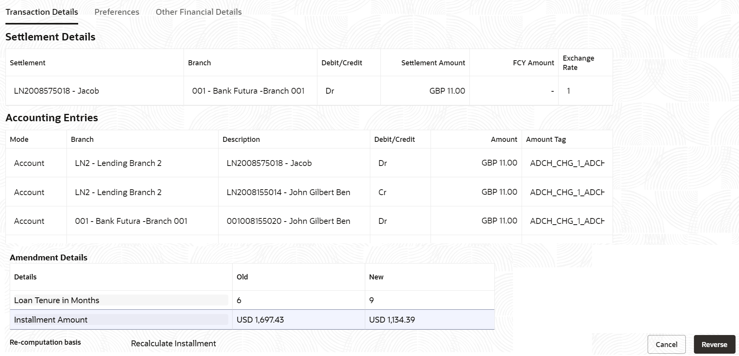This screenshot has height=356, width=739.
Task: Open the Other Financial Details tab
Action: pos(199,12)
